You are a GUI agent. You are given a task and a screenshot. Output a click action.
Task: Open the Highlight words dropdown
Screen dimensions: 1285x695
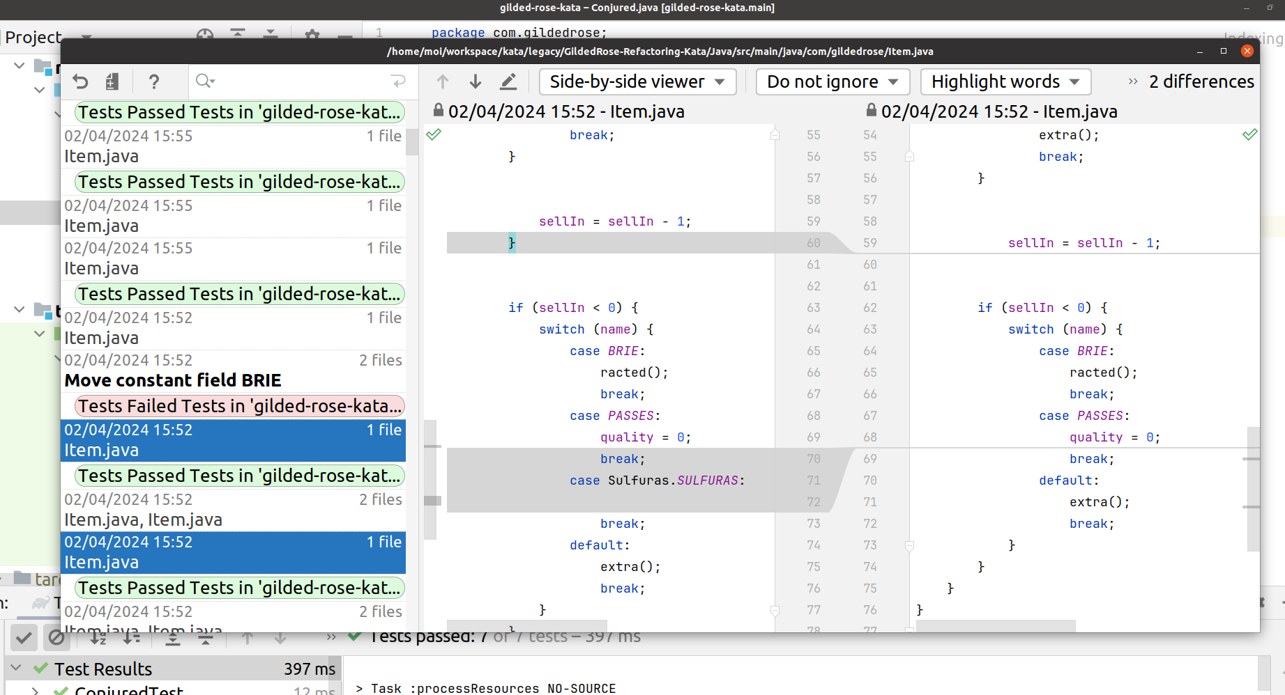1005,81
